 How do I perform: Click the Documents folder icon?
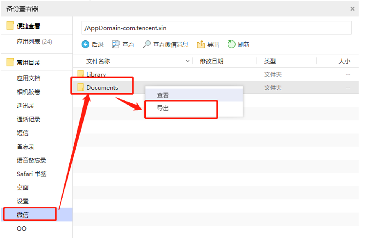coord(81,87)
